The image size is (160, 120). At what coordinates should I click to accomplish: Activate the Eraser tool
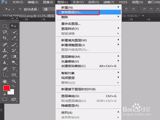[5, 56]
